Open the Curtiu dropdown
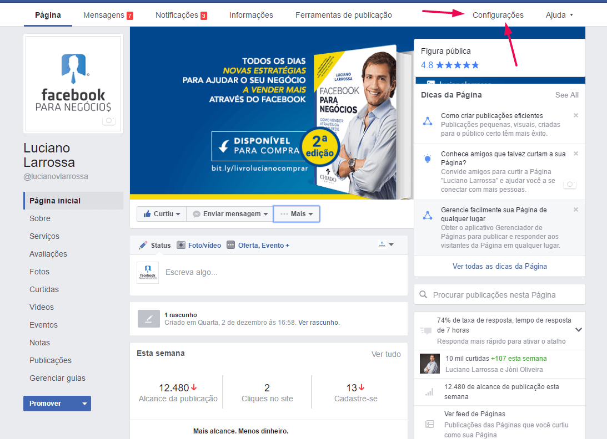 178,214
